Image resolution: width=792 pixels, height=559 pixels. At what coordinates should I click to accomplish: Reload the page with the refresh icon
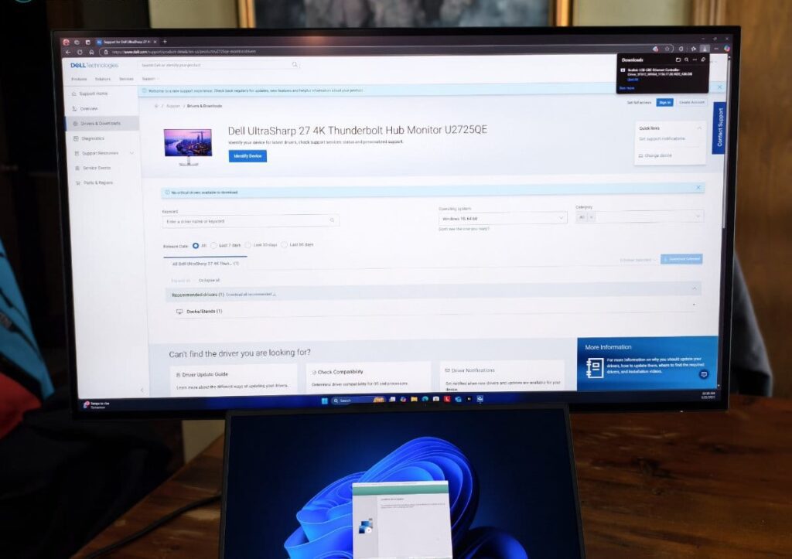coord(80,52)
